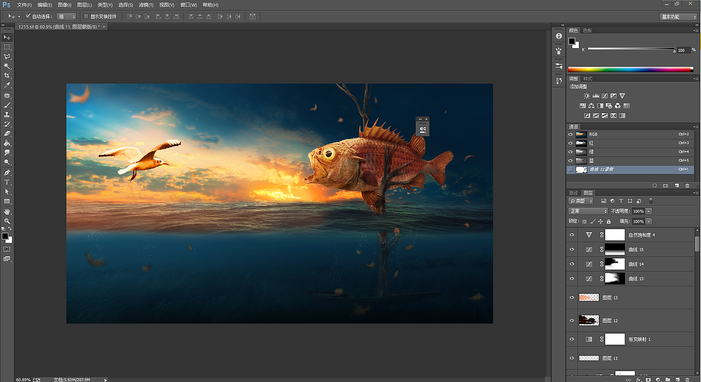
Task: Hide the 自然饱和度 4 layer
Action: coord(572,235)
